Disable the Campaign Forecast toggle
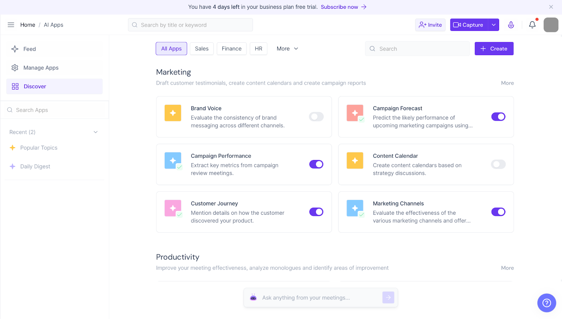This screenshot has height=319, width=562. point(498,117)
